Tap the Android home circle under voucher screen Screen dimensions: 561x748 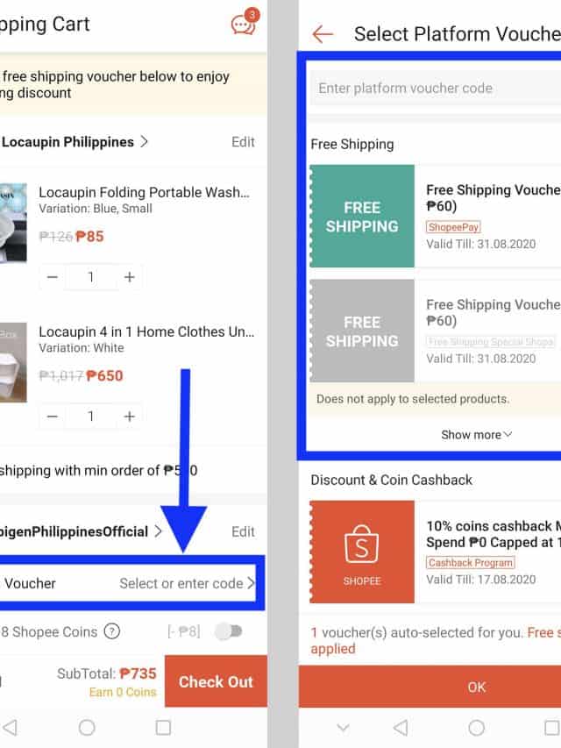[x=476, y=728]
